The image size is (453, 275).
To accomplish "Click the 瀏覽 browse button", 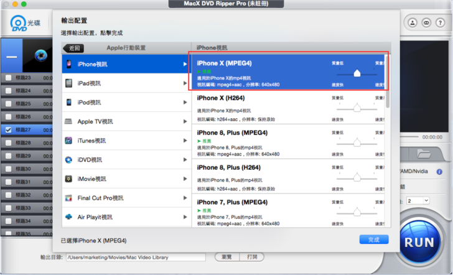I will point(227,257).
